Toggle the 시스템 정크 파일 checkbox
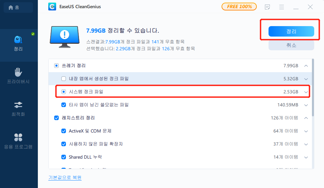324x188 pixels. coord(64,92)
